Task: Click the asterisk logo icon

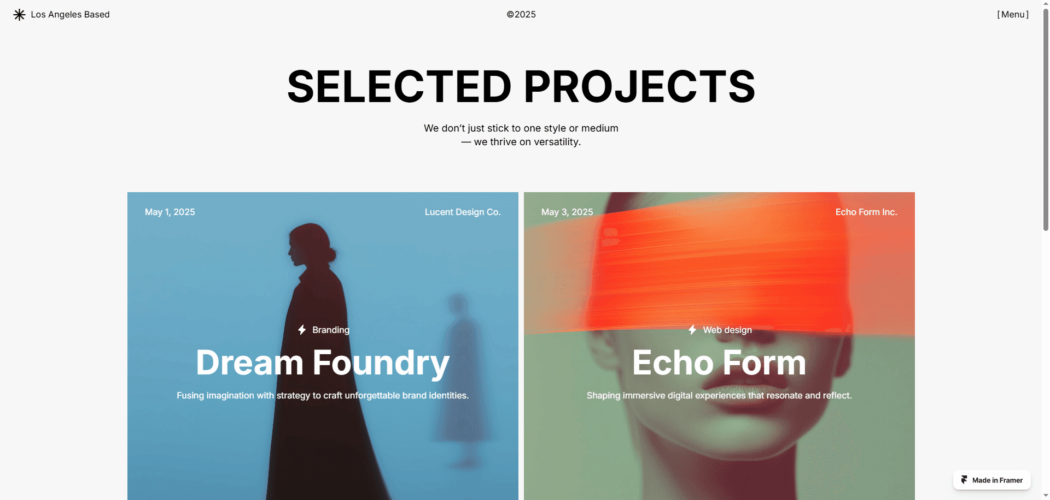Action: click(x=19, y=15)
